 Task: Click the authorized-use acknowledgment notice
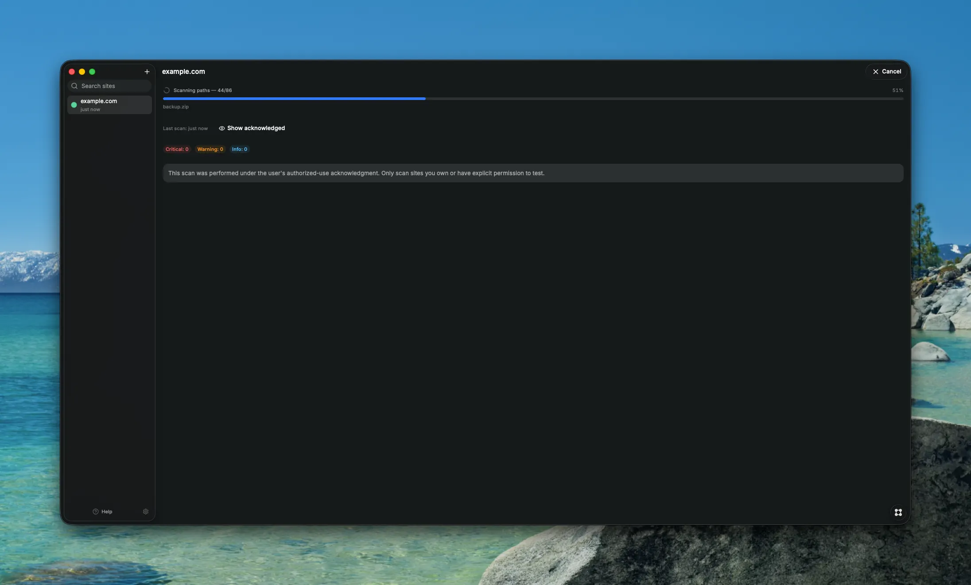click(533, 173)
